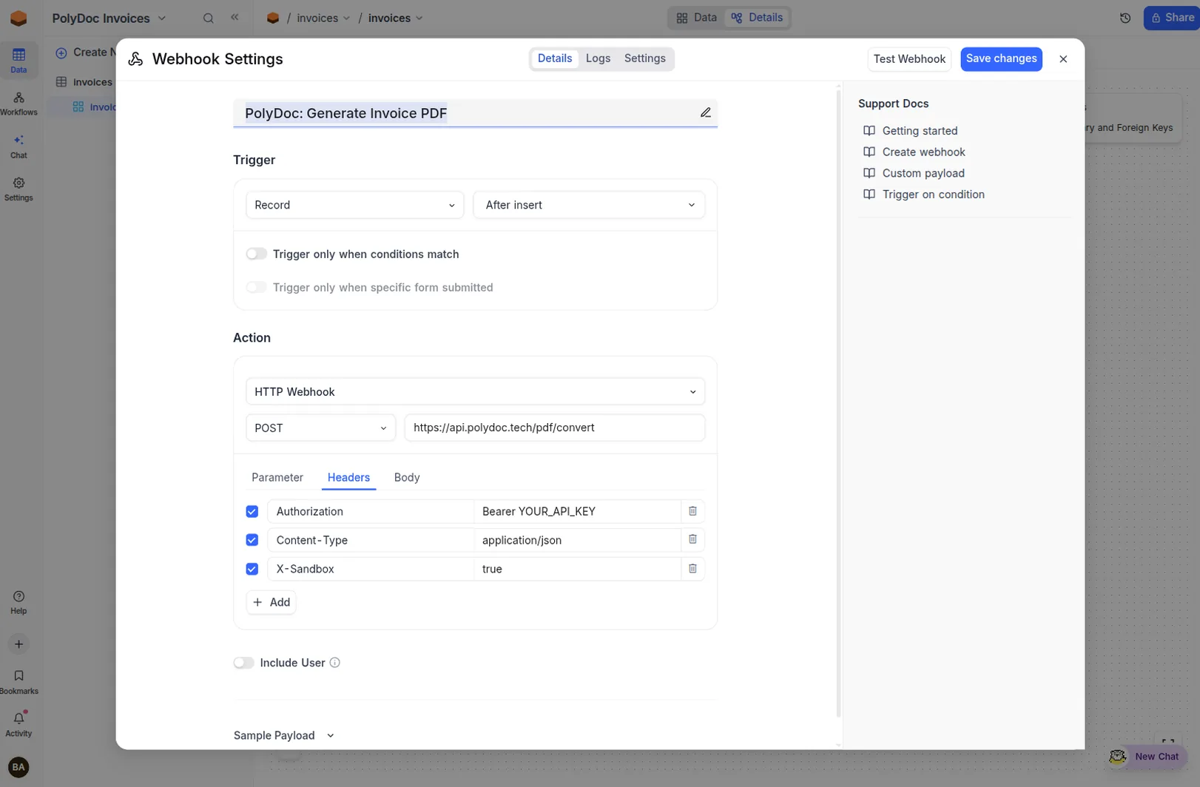
Task: Uncheck the X-Sandbox header checkbox
Action: click(x=252, y=569)
